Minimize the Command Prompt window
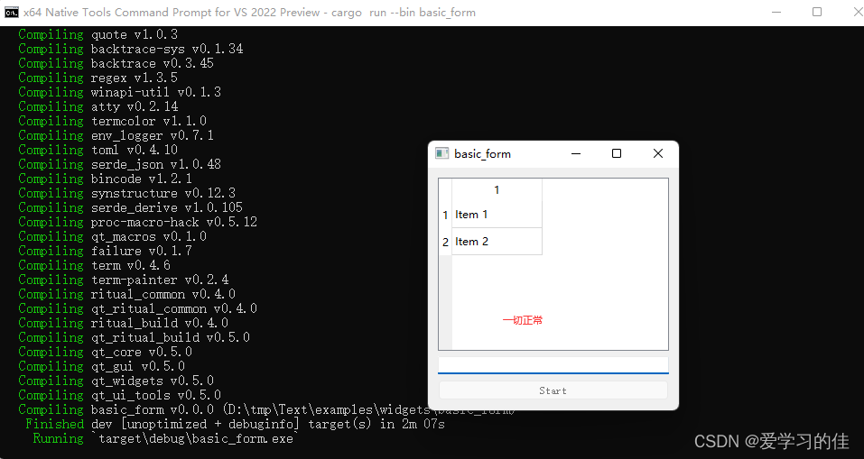The height and width of the screenshot is (459, 864). click(776, 12)
